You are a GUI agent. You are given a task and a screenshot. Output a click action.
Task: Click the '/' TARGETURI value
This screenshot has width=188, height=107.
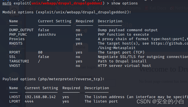(x=39, y=61)
